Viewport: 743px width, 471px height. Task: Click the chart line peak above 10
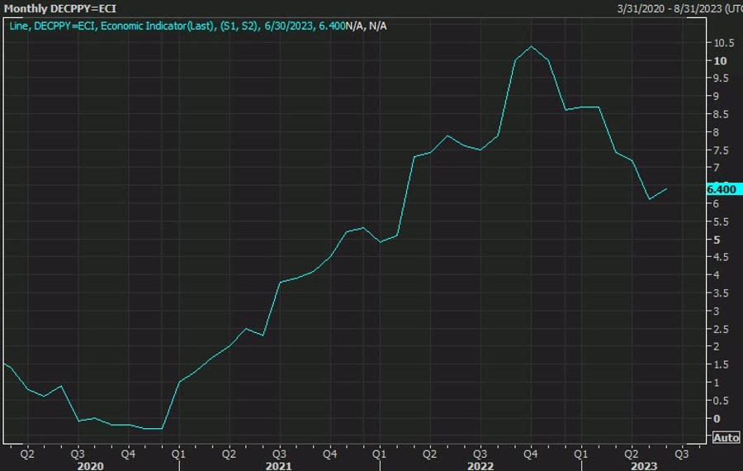coord(531,46)
